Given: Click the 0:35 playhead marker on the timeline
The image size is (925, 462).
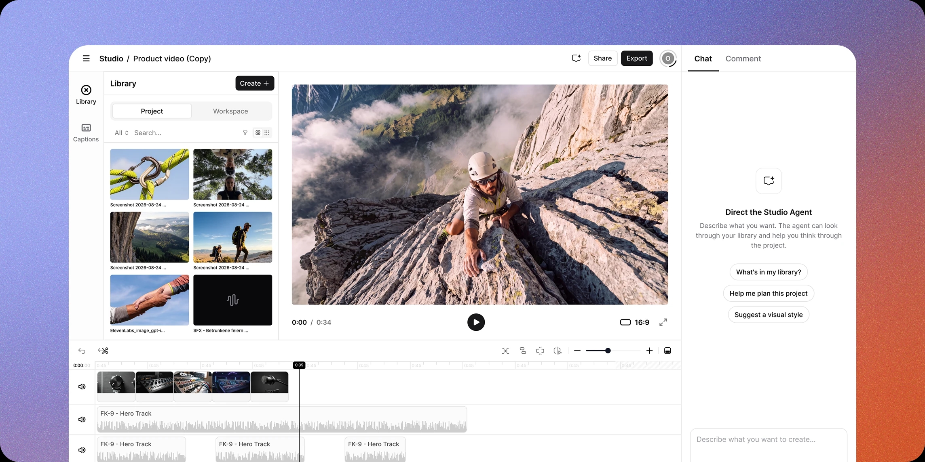Looking at the screenshot, I should (299, 365).
